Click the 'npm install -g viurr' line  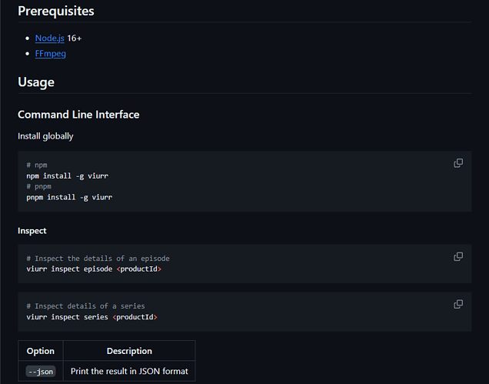[x=67, y=175]
